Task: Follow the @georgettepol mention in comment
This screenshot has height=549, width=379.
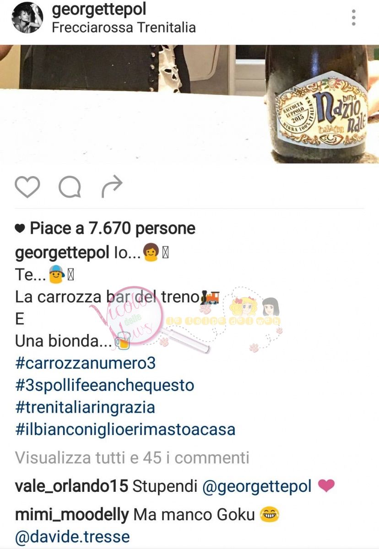Action: [257, 487]
